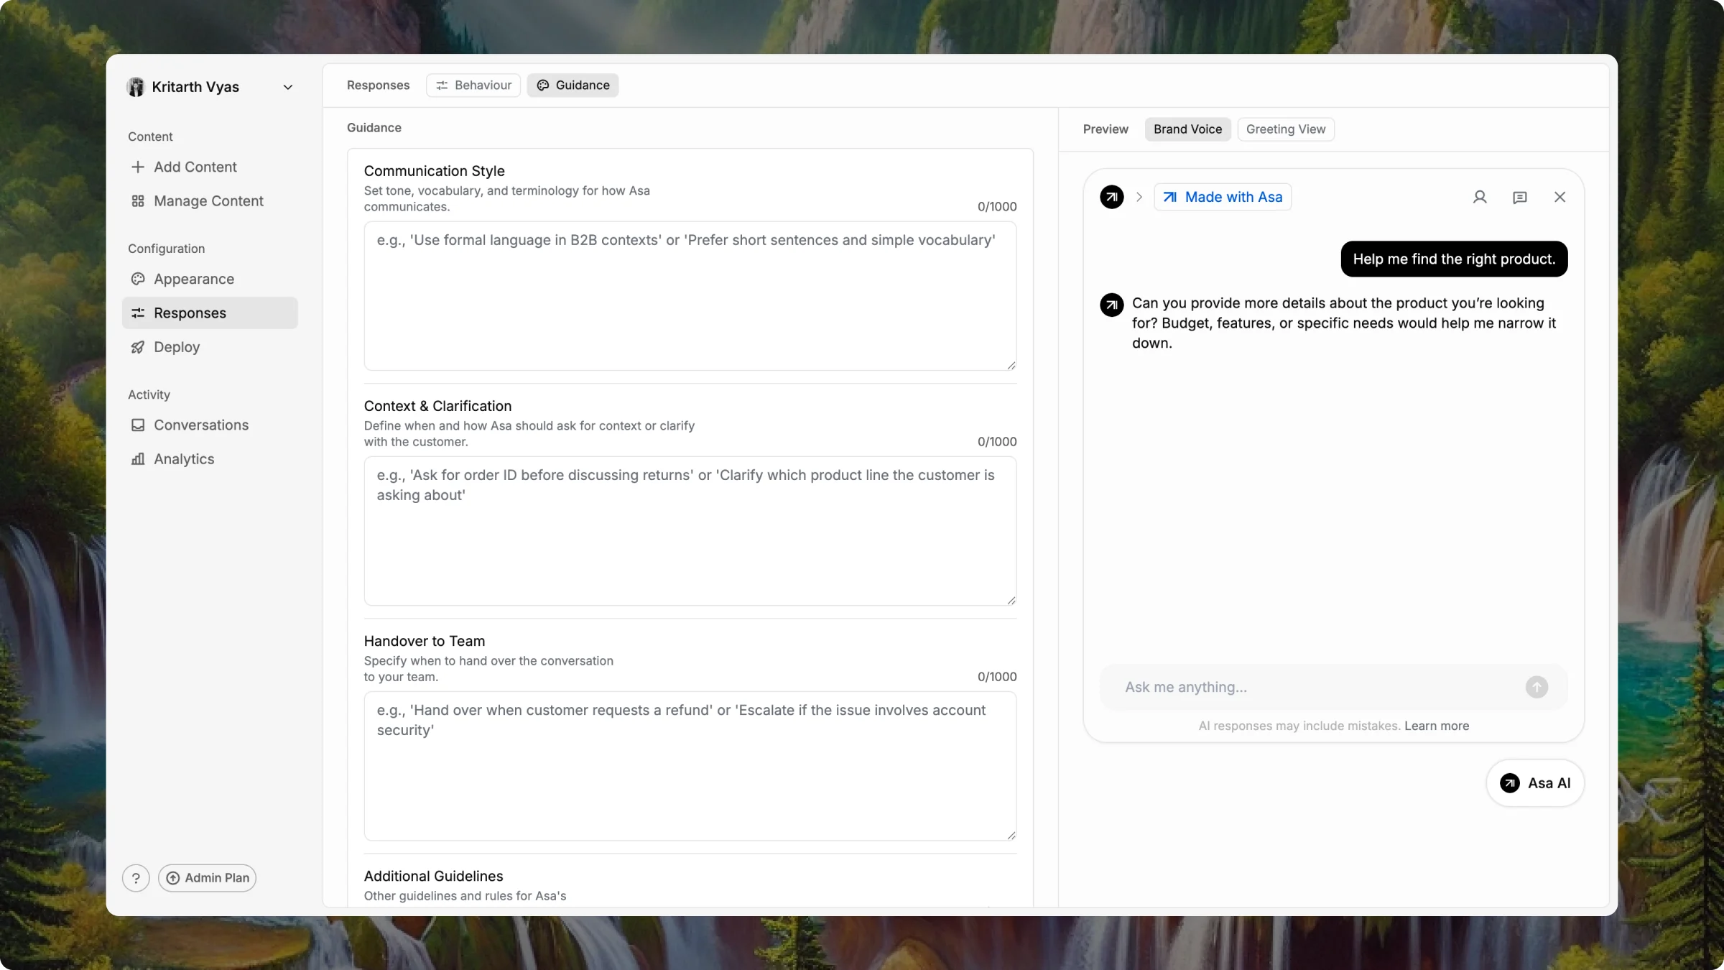Open the Learn more link
This screenshot has height=970, width=1724.
point(1437,726)
